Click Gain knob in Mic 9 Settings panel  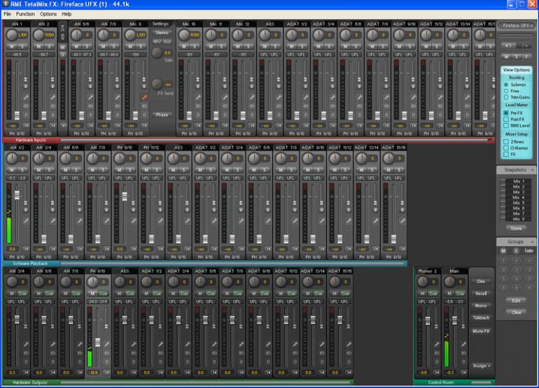[157, 53]
